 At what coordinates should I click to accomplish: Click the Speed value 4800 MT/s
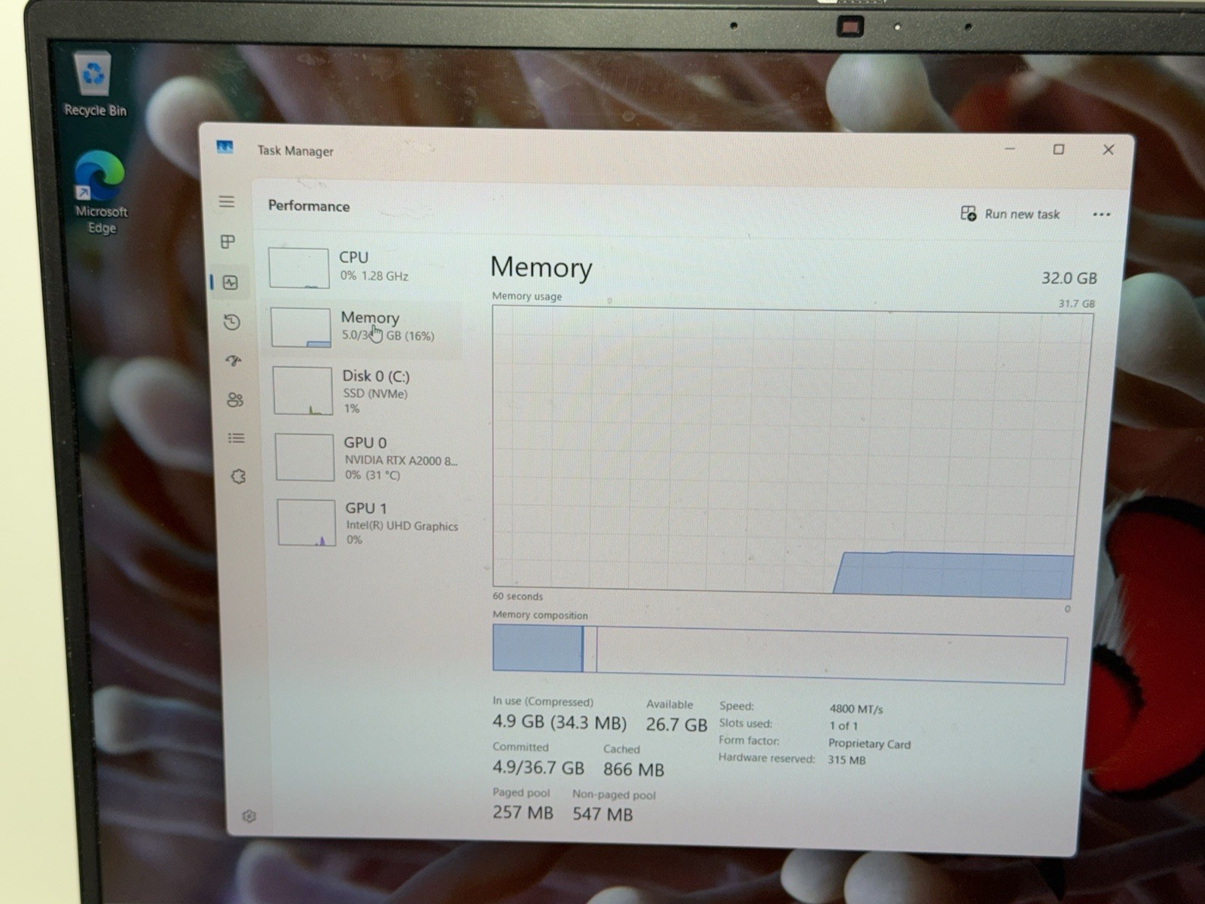(x=856, y=709)
